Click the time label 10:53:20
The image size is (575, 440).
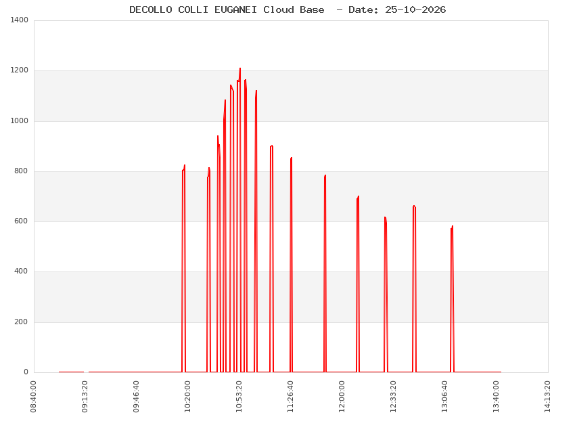coord(239,397)
